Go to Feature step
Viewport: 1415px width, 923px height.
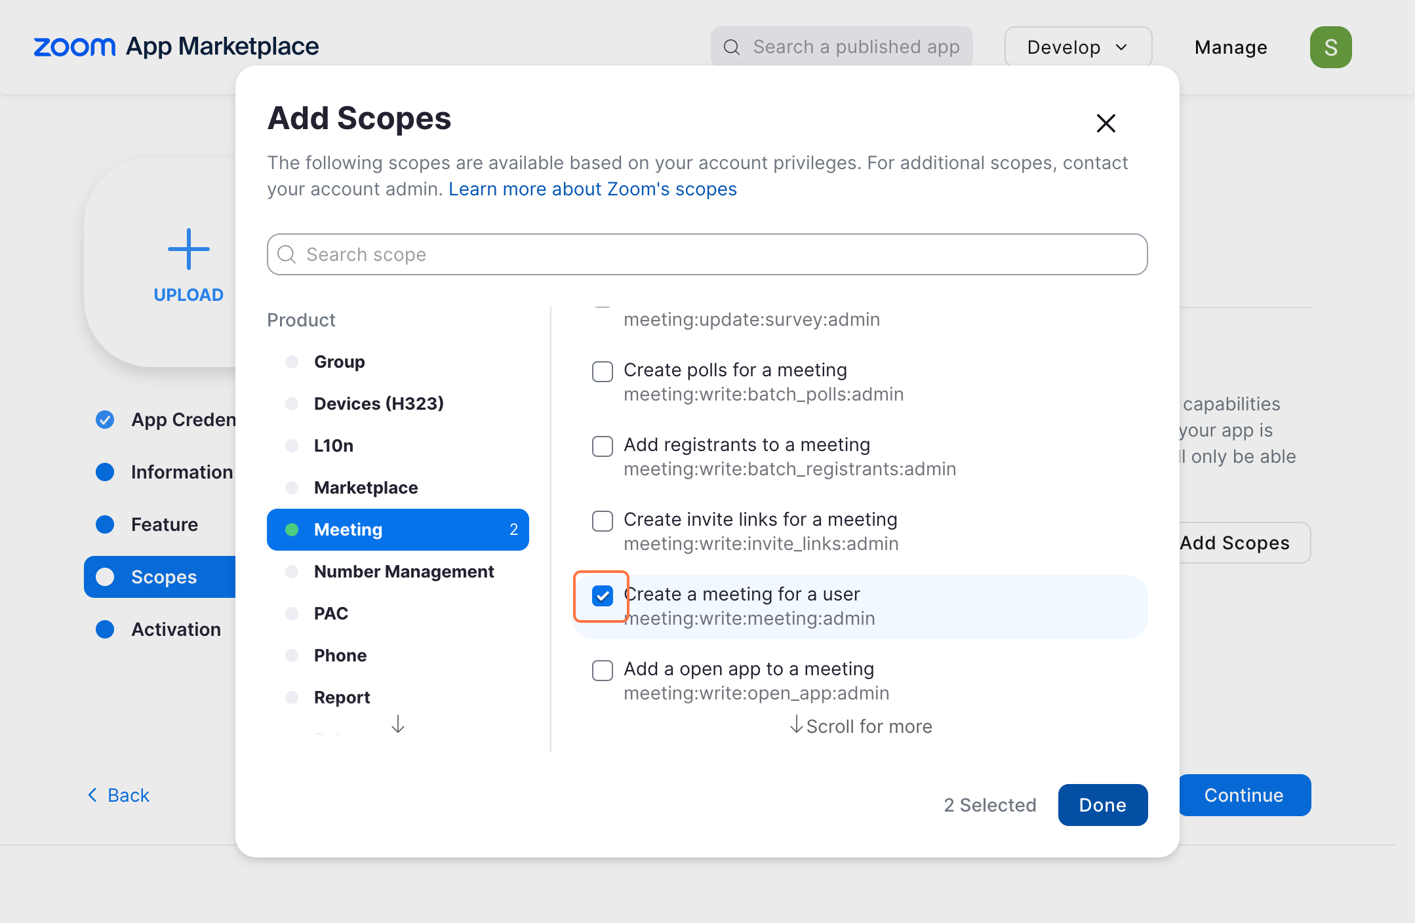147,524
